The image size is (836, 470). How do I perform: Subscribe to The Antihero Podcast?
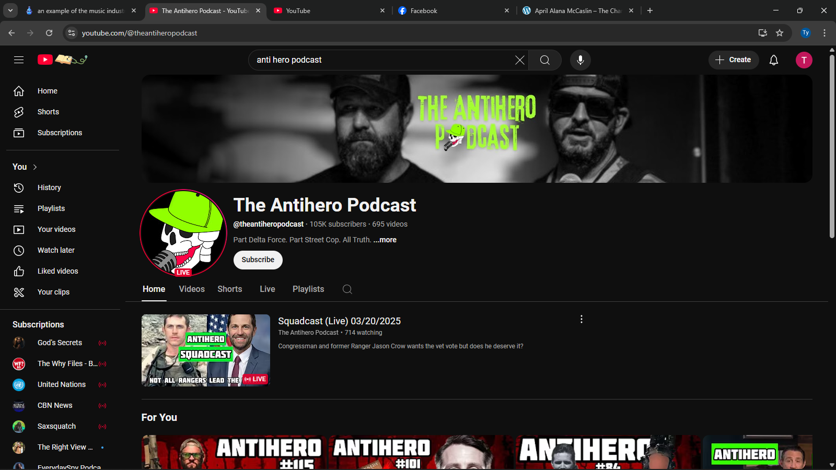[258, 260]
